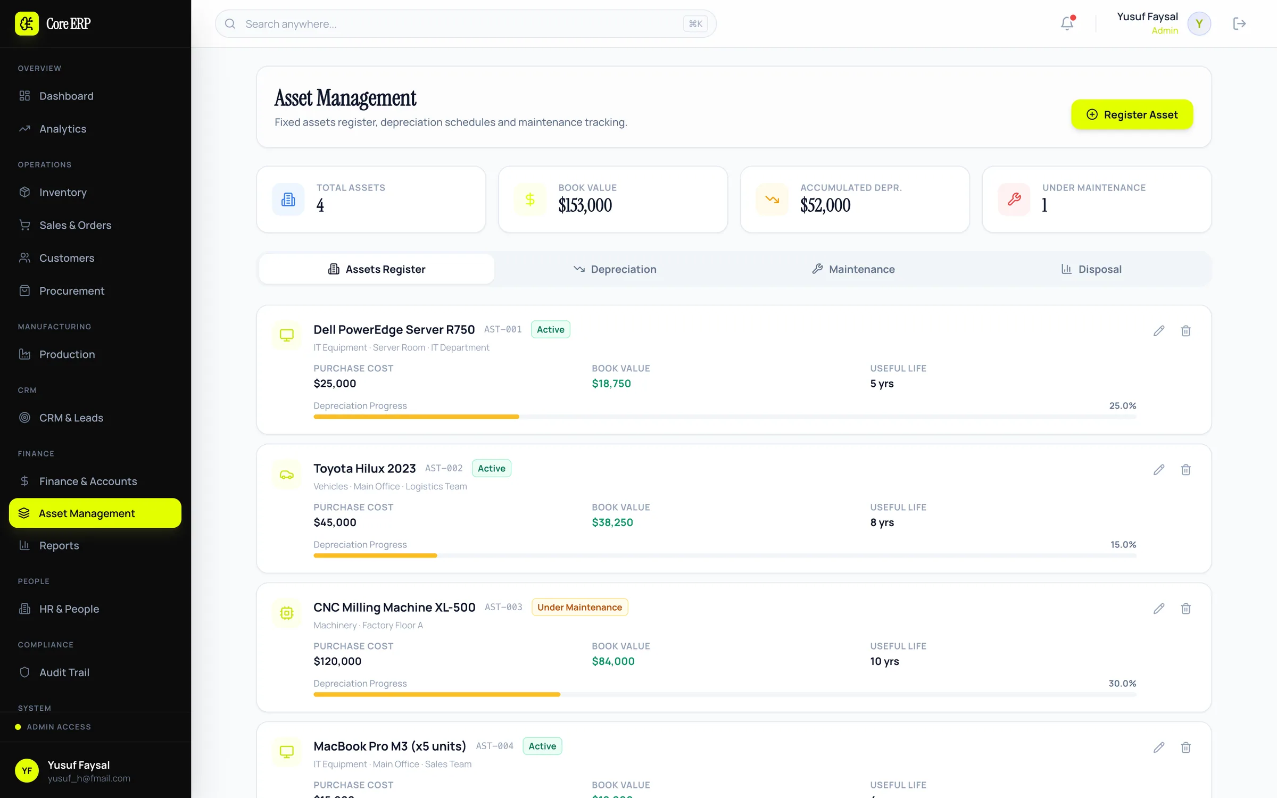Viewport: 1277px width, 798px height.
Task: Select Asset Management in sidebar
Action: point(95,513)
